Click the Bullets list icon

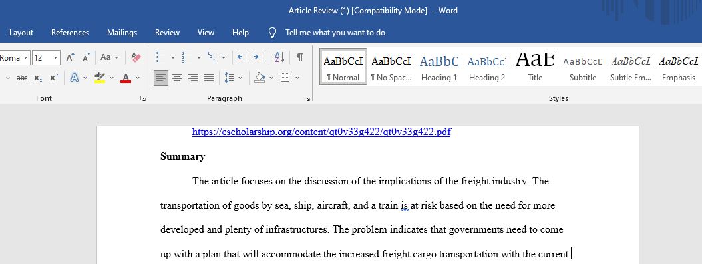[x=161, y=57]
